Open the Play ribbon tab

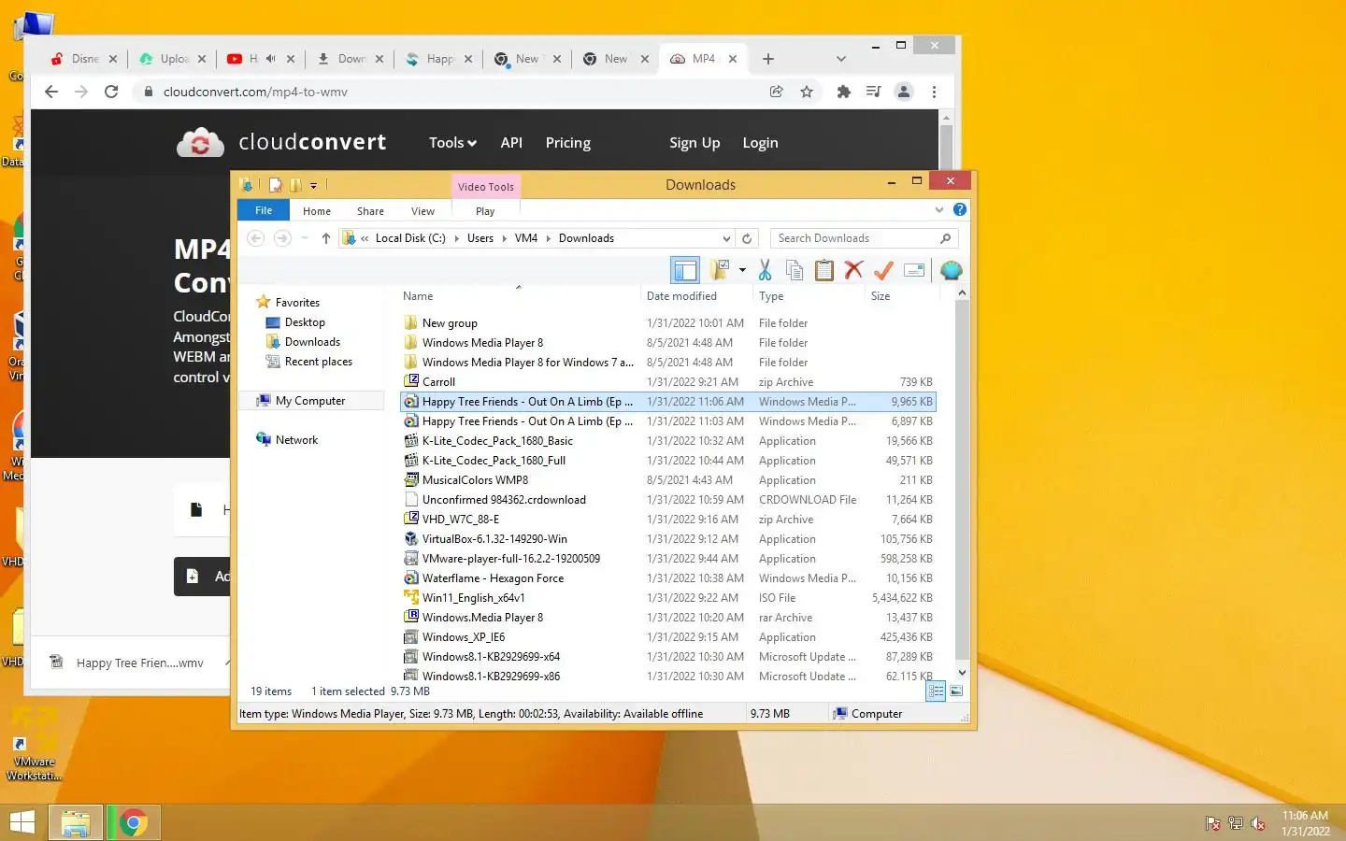(485, 211)
